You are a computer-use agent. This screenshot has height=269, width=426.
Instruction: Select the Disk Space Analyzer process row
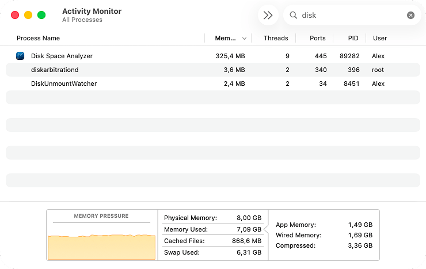click(213, 56)
